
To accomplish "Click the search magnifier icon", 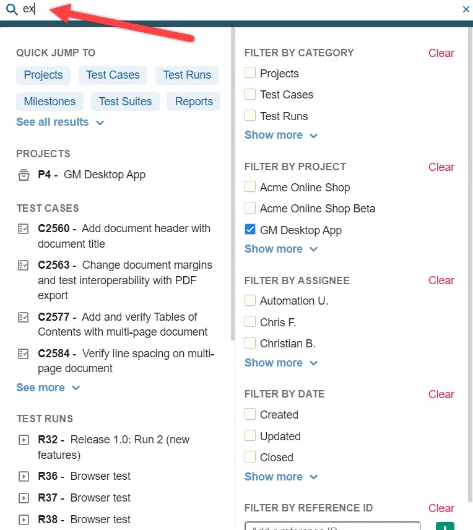I will 12,9.
